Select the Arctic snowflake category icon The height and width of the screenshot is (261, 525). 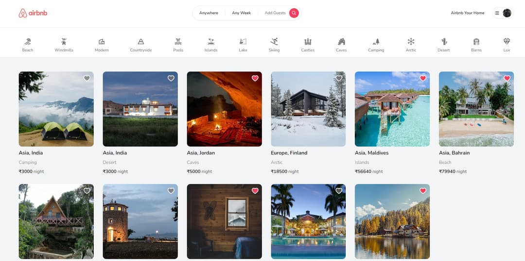point(411,41)
